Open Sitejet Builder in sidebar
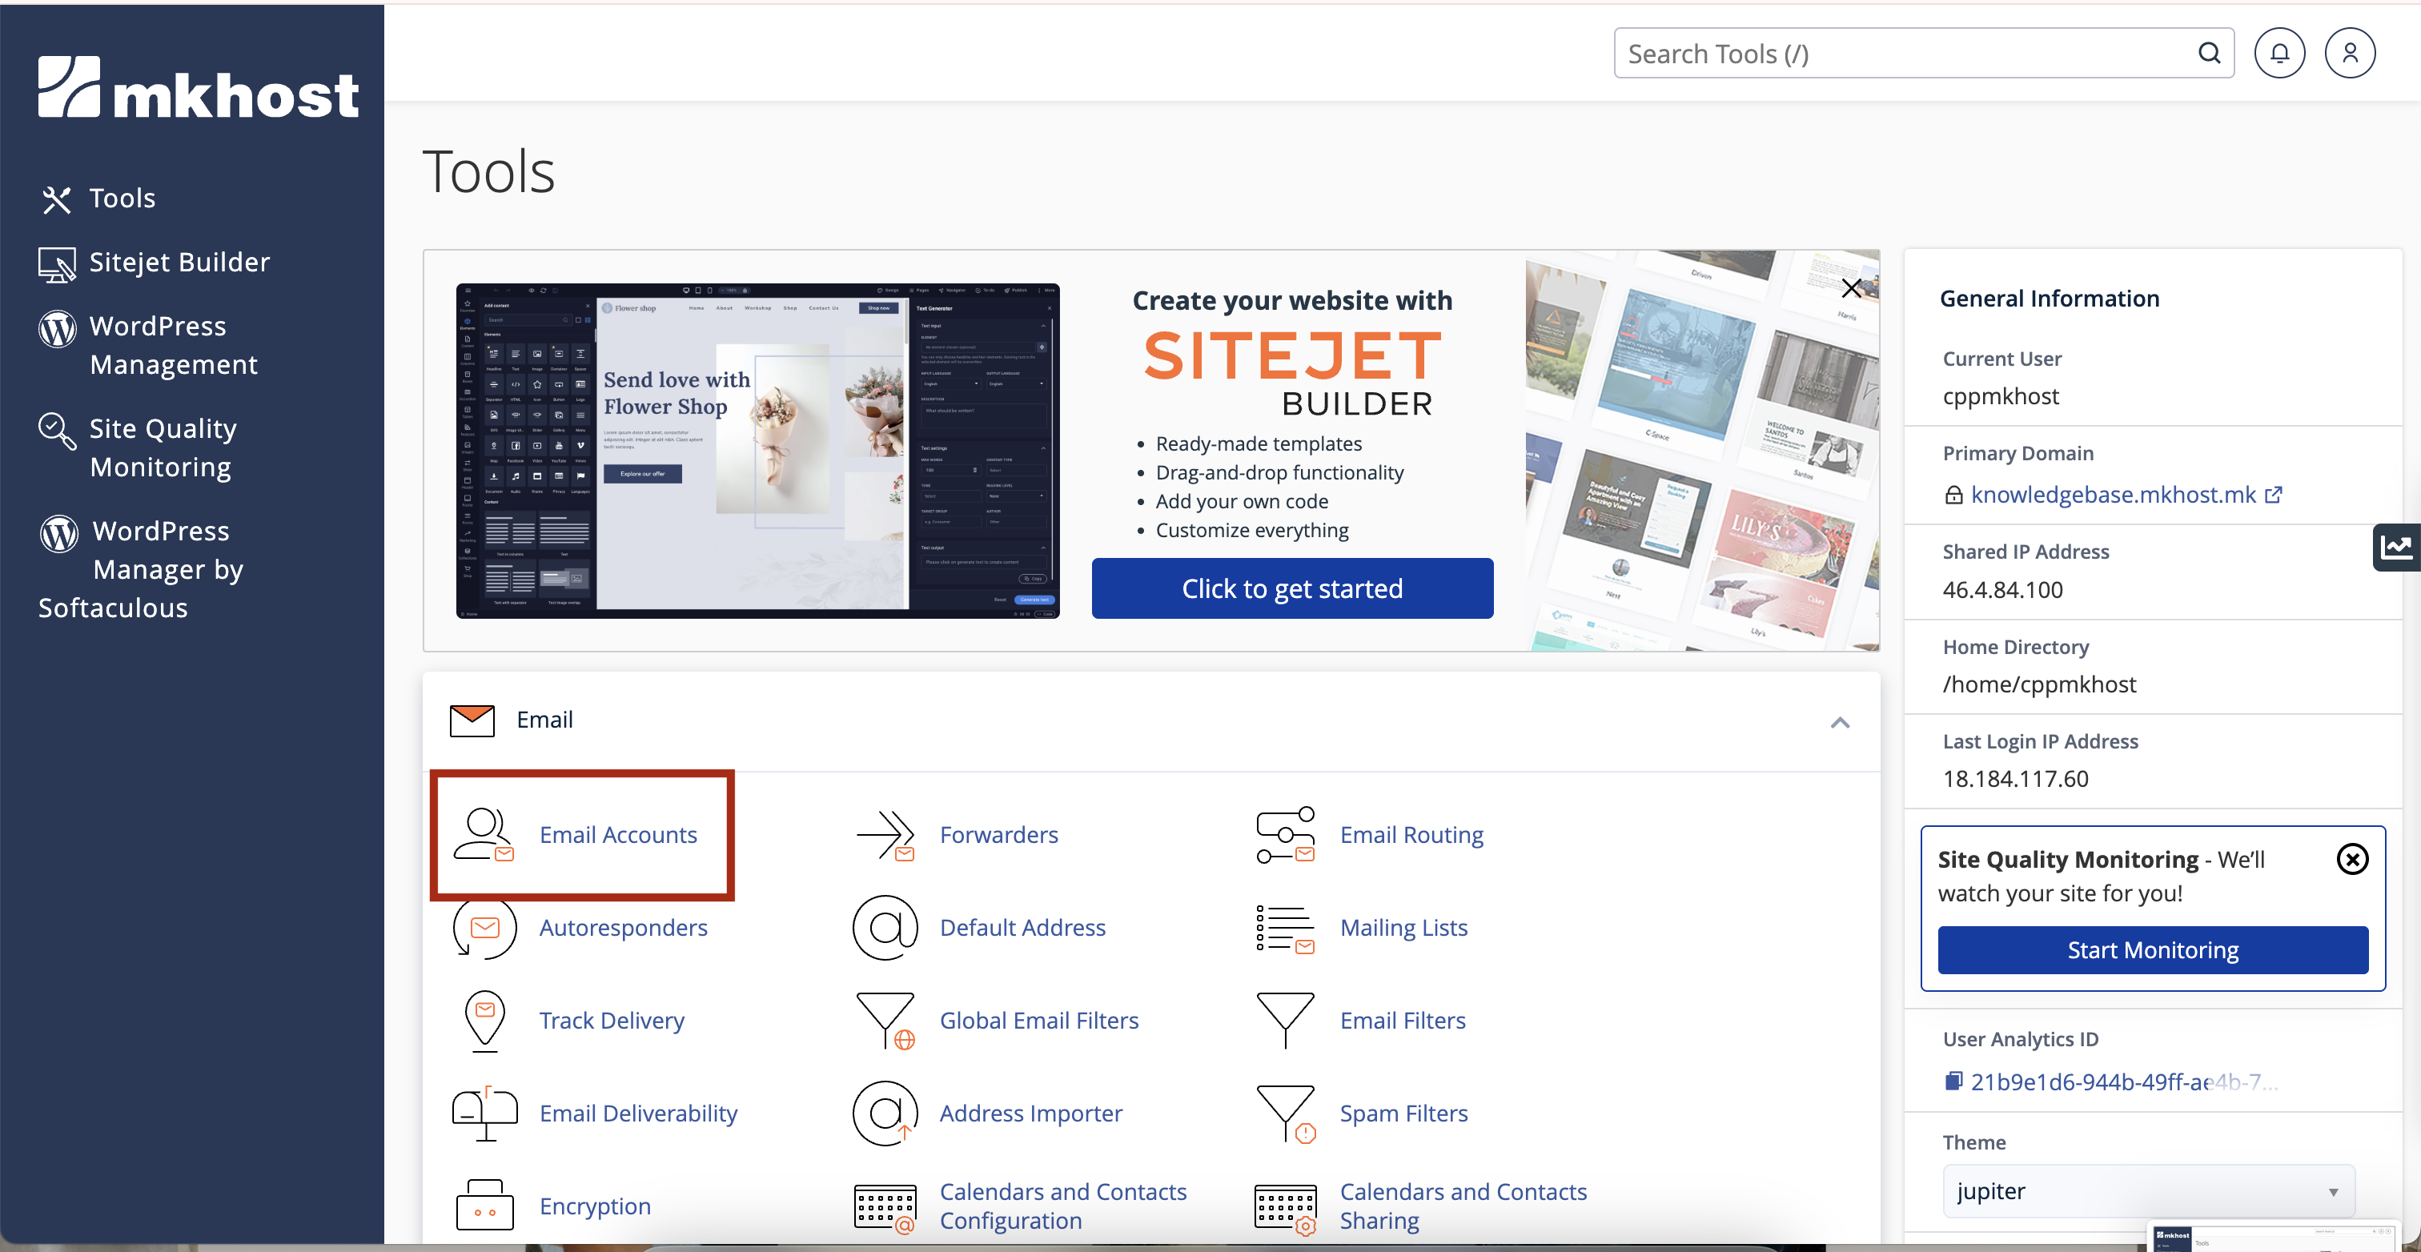 179,263
